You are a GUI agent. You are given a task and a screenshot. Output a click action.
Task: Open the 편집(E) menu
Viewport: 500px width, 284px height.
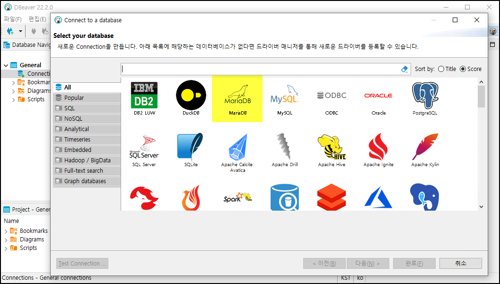click(x=37, y=19)
